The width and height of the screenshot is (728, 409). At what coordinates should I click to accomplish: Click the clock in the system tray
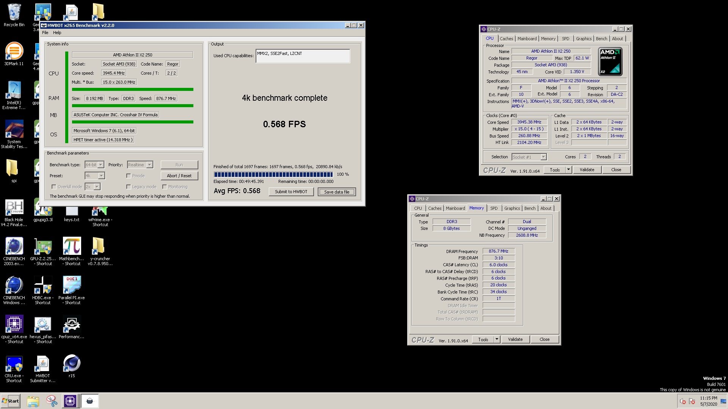tap(708, 401)
